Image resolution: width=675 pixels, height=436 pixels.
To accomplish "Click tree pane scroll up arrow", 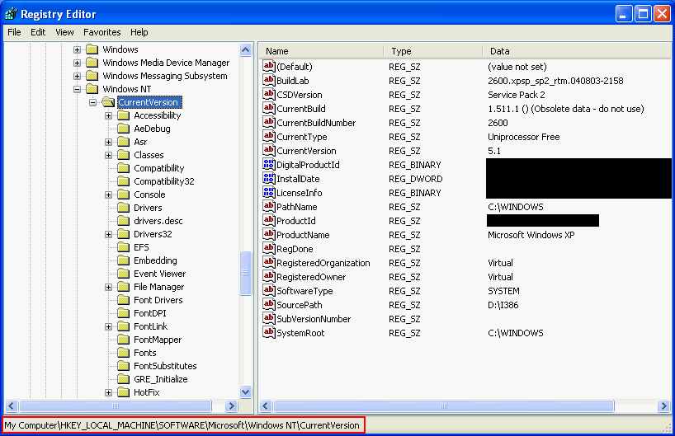I will (x=245, y=50).
